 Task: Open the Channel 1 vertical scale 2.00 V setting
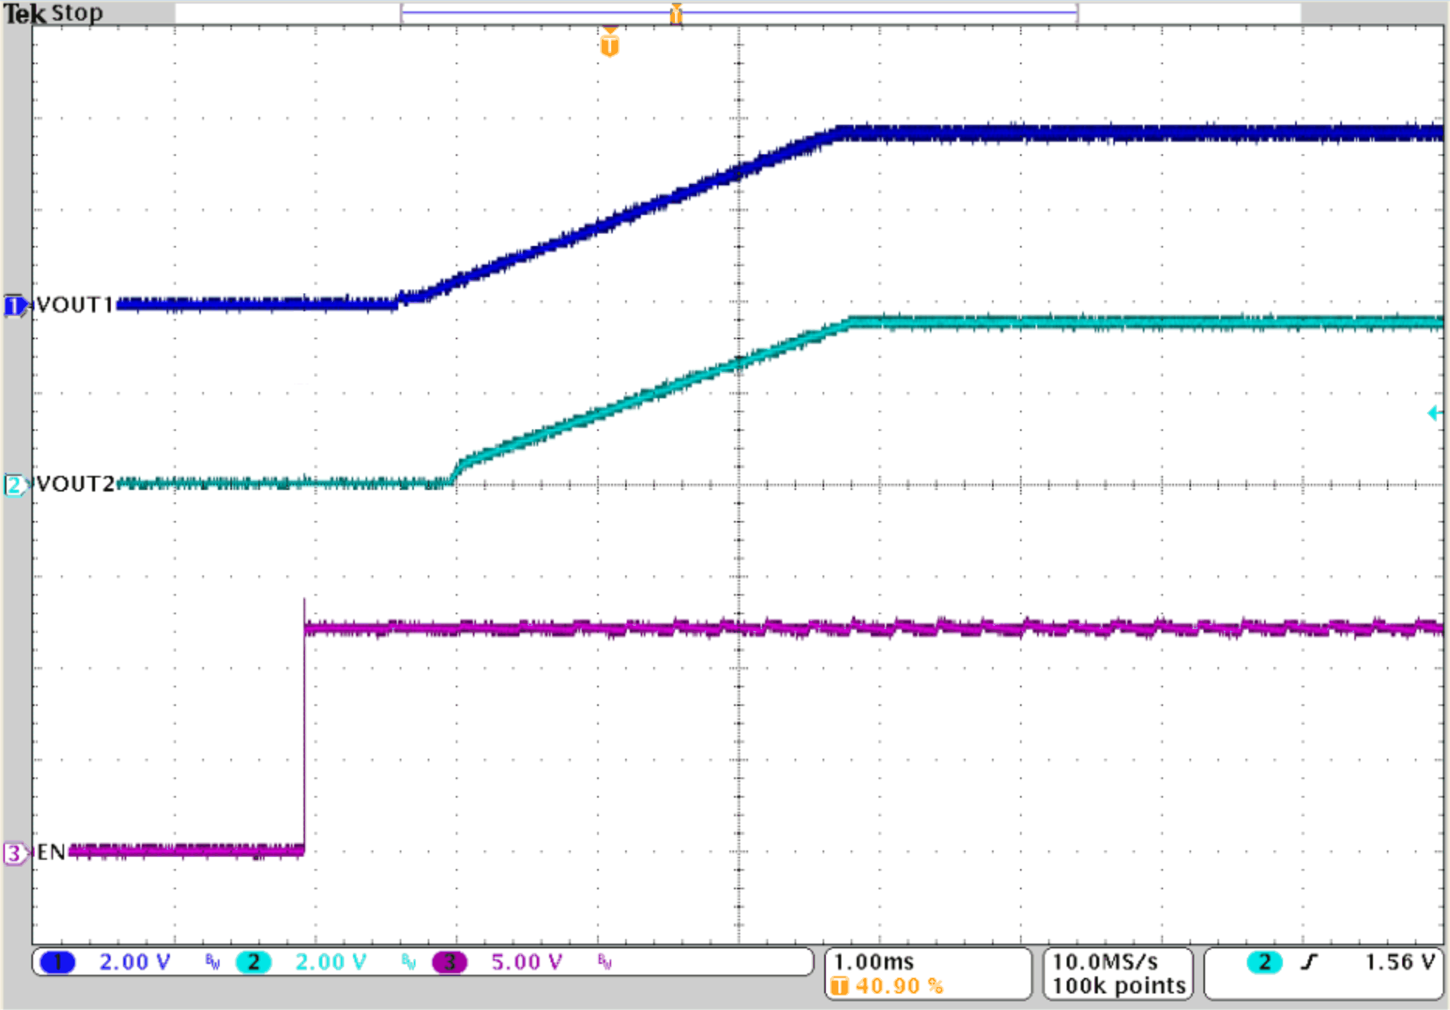136,962
